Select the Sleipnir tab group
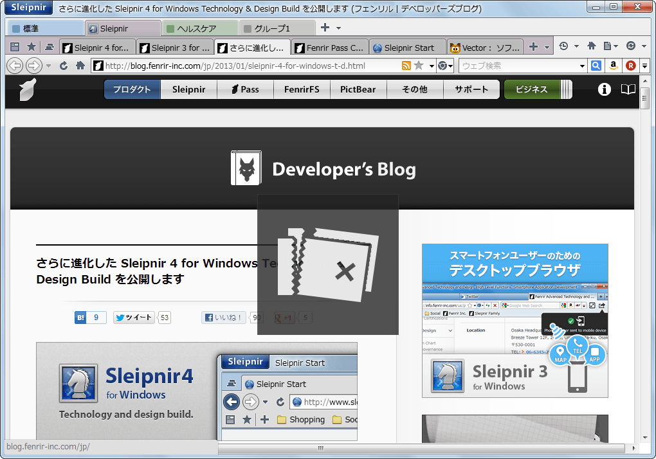The height and width of the screenshot is (459, 656). 123,28
